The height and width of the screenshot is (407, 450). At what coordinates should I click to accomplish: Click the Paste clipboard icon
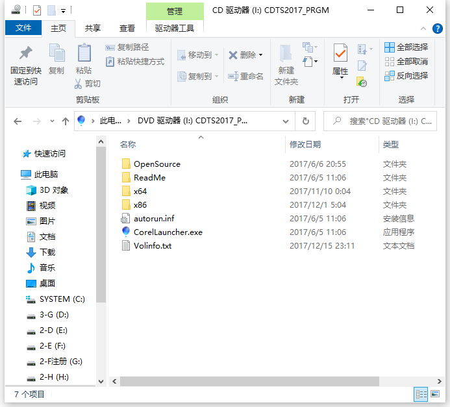84,53
